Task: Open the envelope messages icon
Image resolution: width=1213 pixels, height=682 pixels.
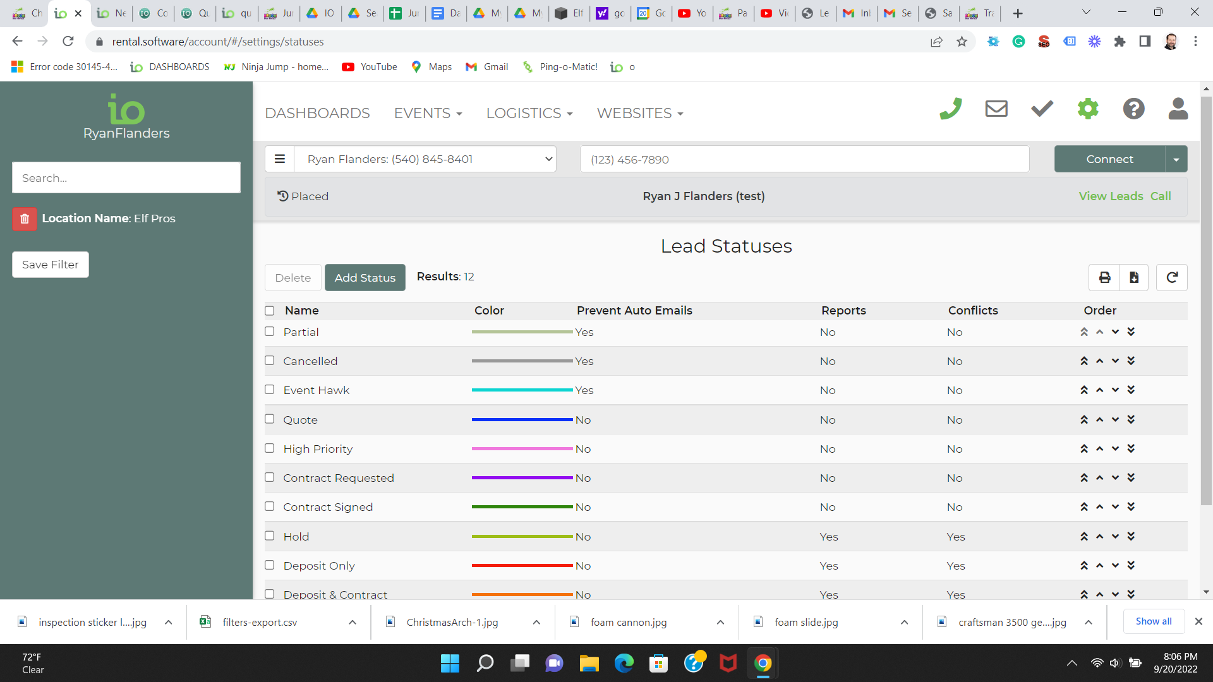Action: 996,109
